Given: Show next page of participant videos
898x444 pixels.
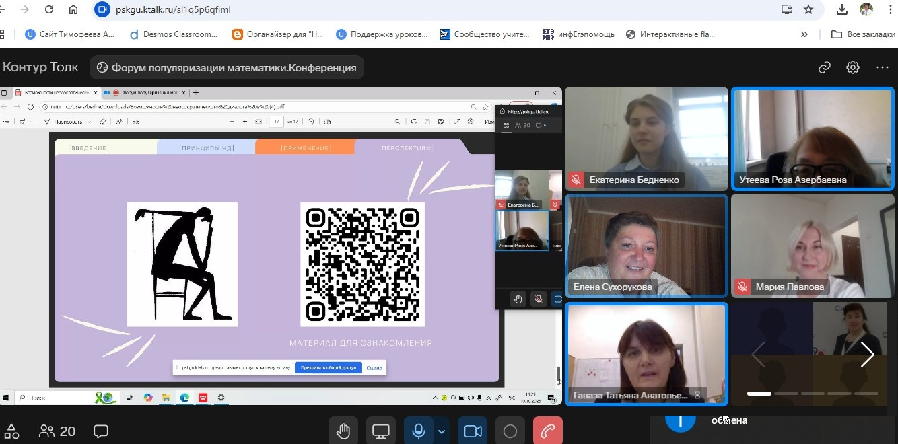Looking at the screenshot, I should [867, 355].
